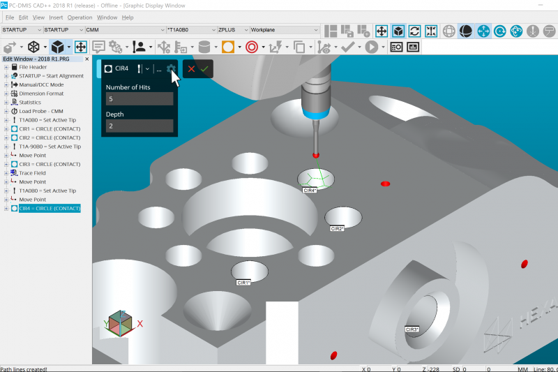Open dropdown arrow next to red concentric circles icon
Screen dimensions: 558x372
point(264,47)
